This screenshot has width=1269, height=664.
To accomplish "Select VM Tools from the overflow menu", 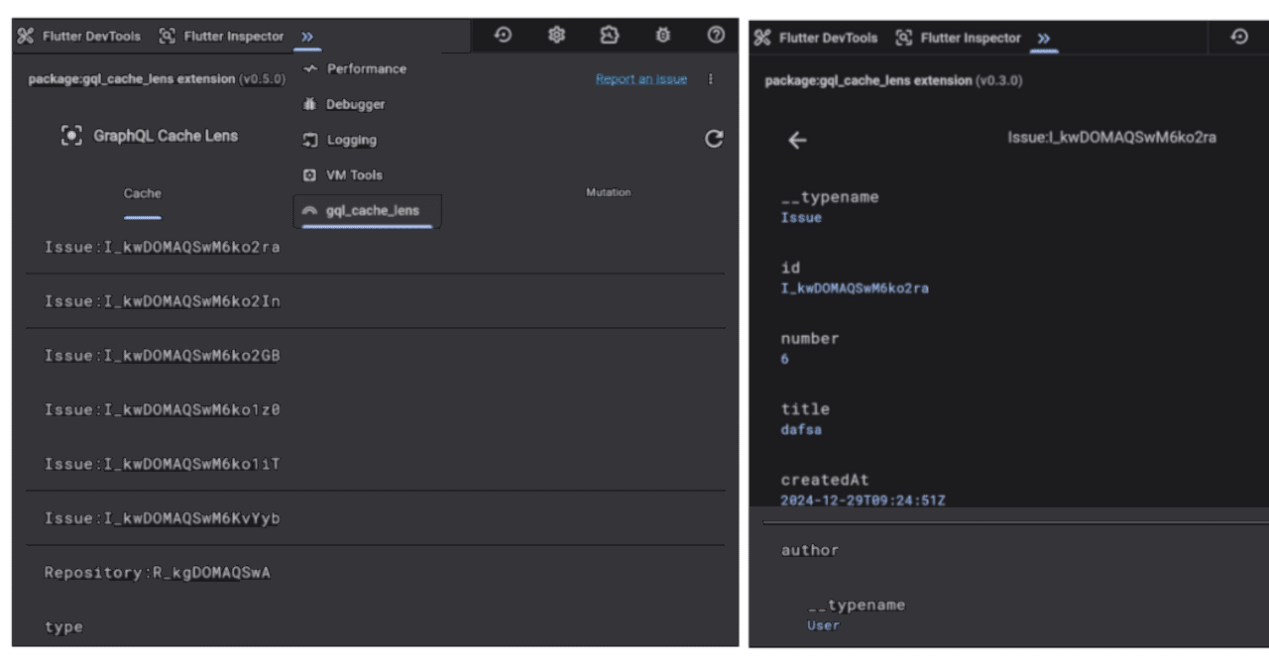I will pyautogui.click(x=354, y=174).
